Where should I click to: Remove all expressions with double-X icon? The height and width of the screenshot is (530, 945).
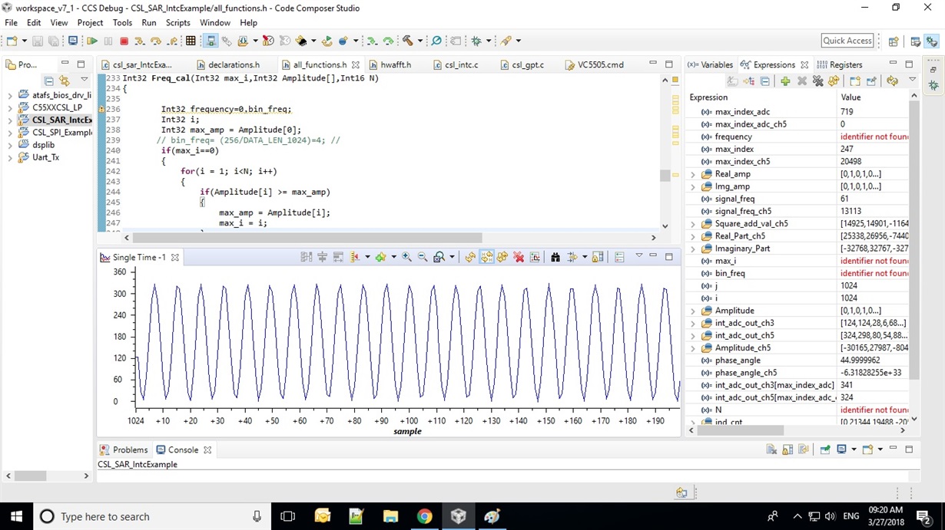pyautogui.click(x=818, y=81)
